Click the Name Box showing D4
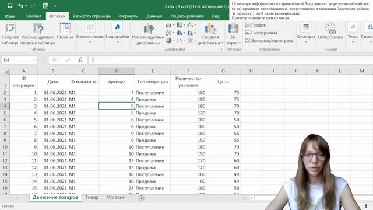 tap(17, 60)
